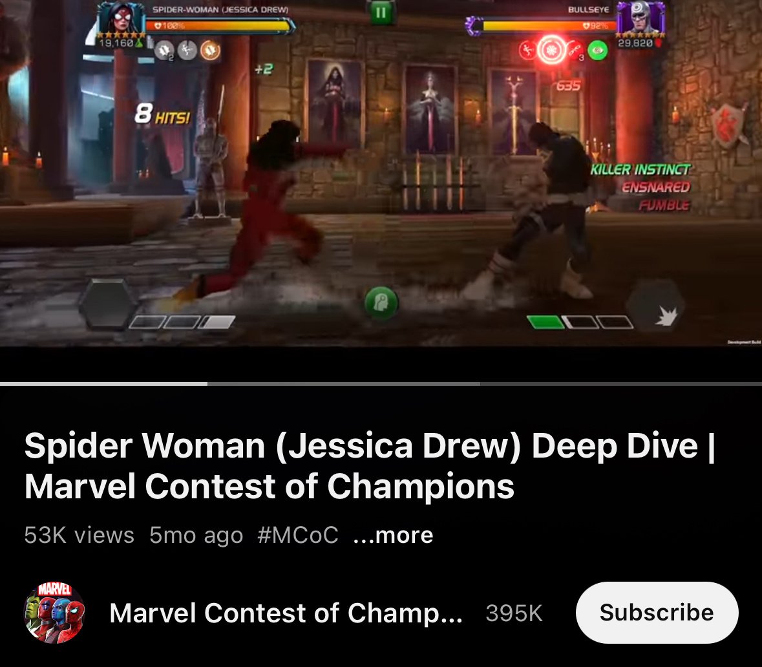Click the green eye buff icon
The image size is (762, 667).
coord(598,50)
